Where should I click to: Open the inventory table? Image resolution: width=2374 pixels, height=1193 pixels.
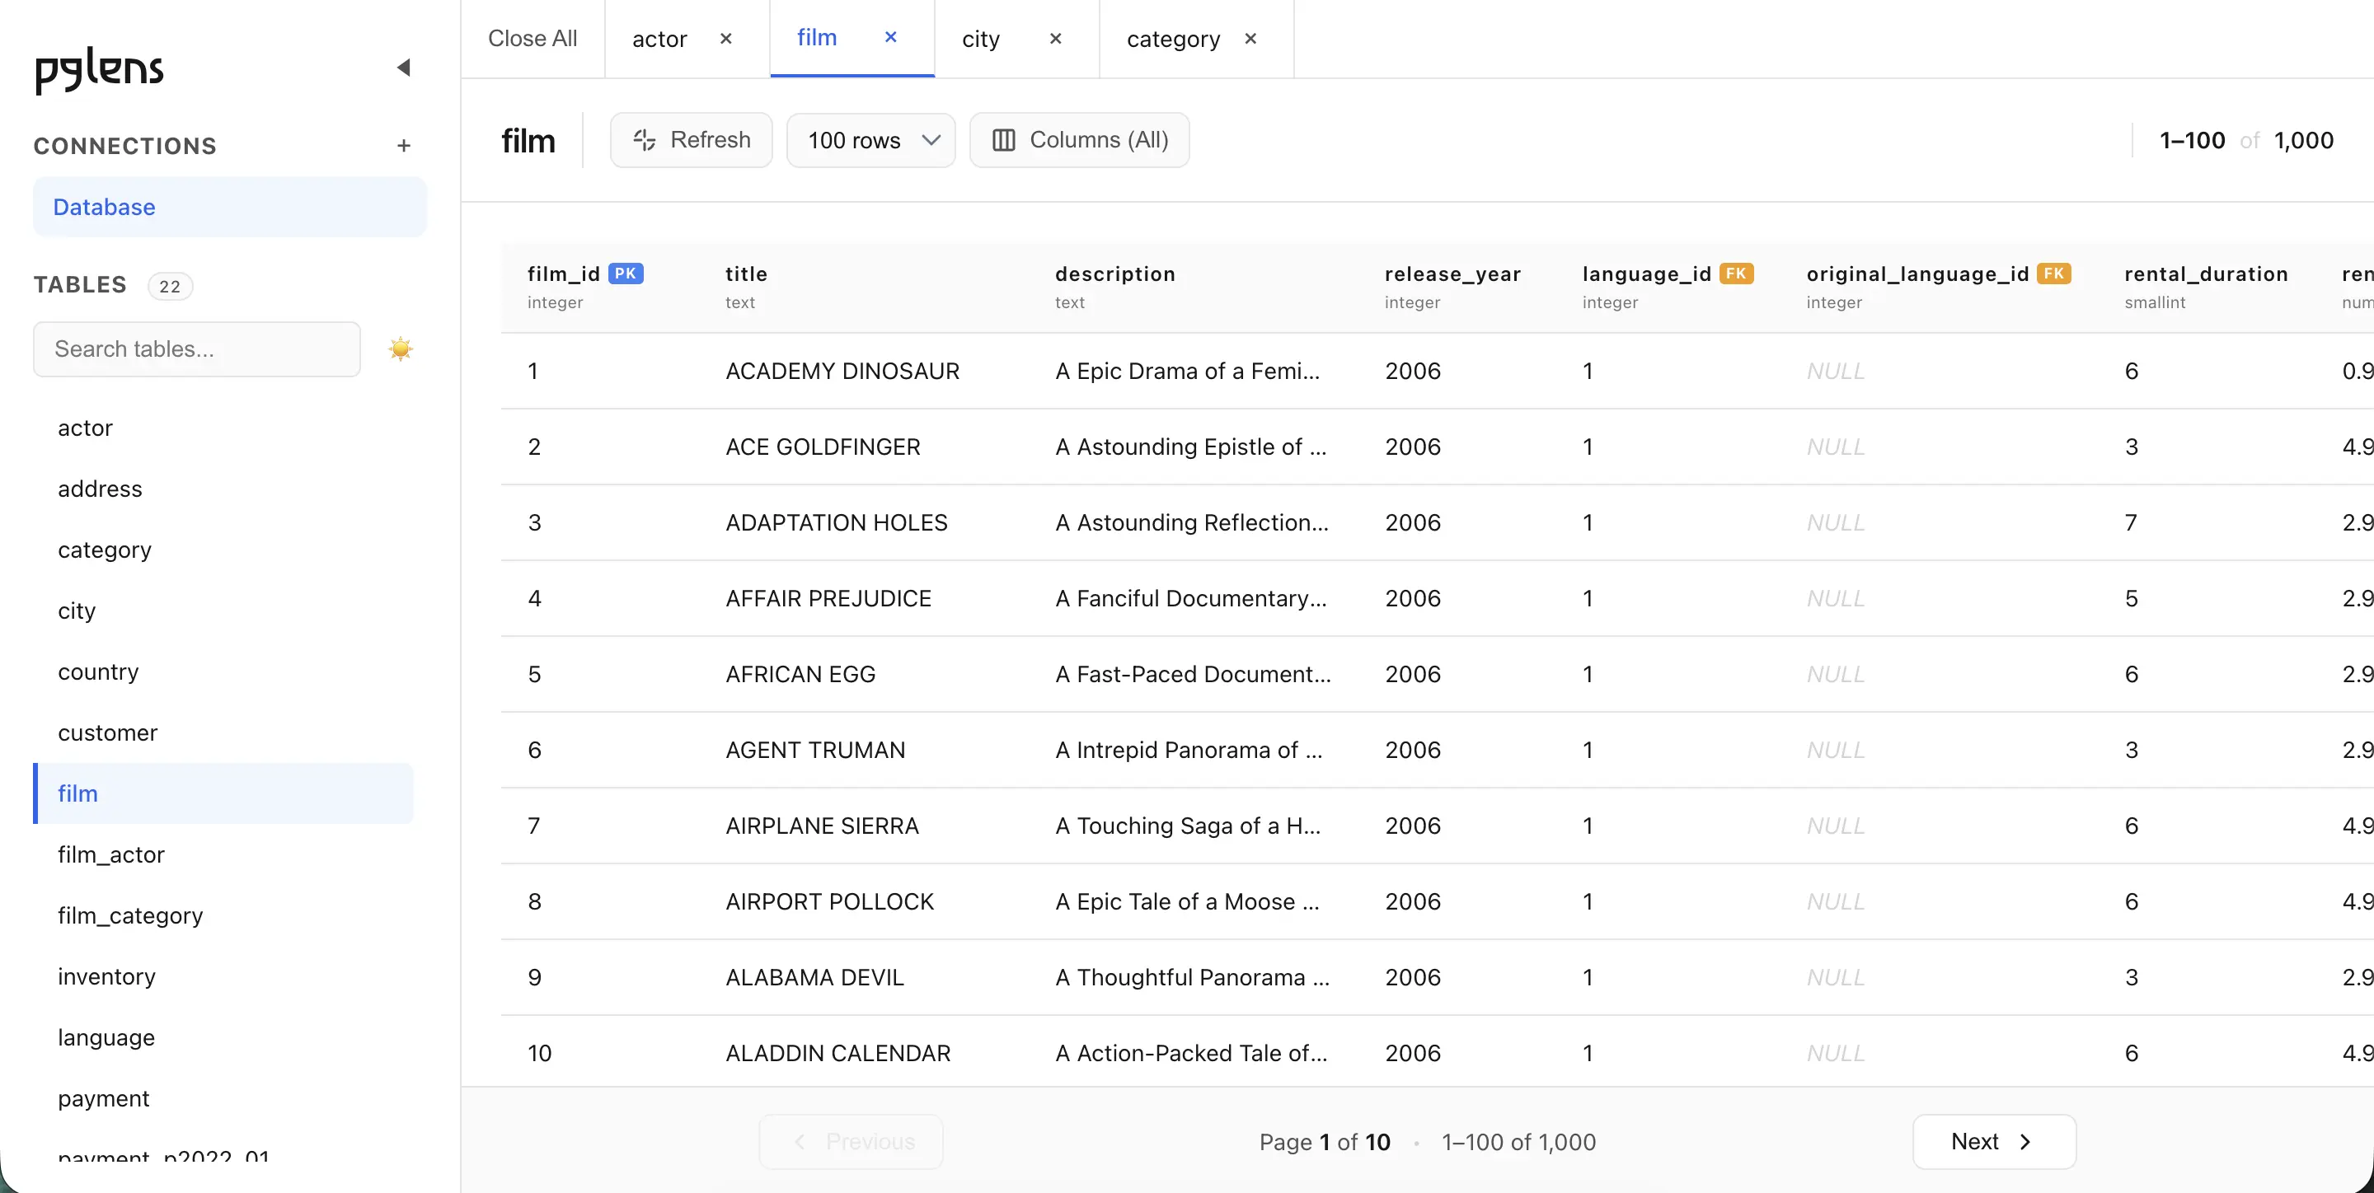click(x=106, y=976)
